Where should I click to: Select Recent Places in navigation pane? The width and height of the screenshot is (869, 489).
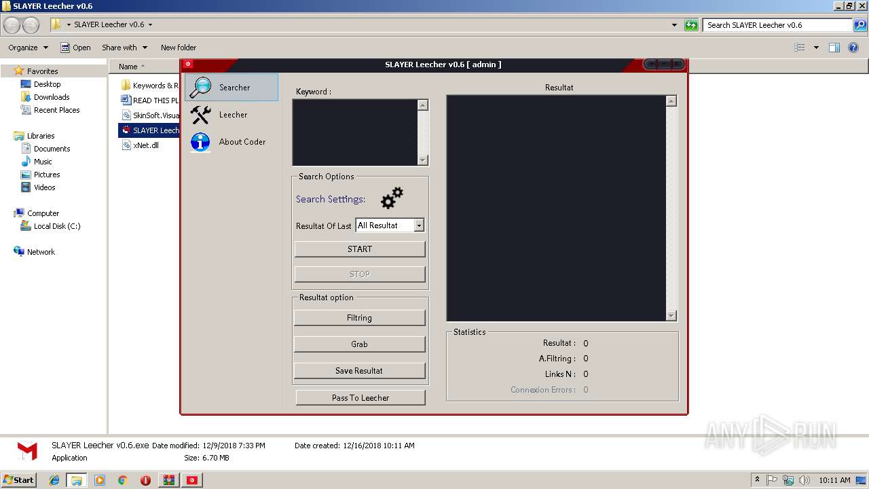[x=56, y=110]
